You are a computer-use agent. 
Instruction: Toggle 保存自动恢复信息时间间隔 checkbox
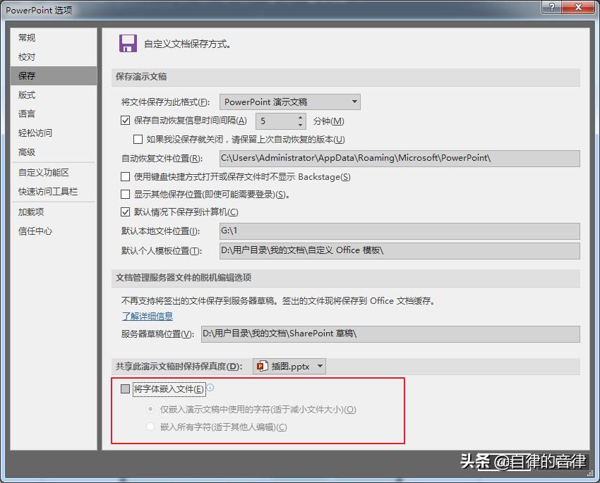(x=125, y=121)
